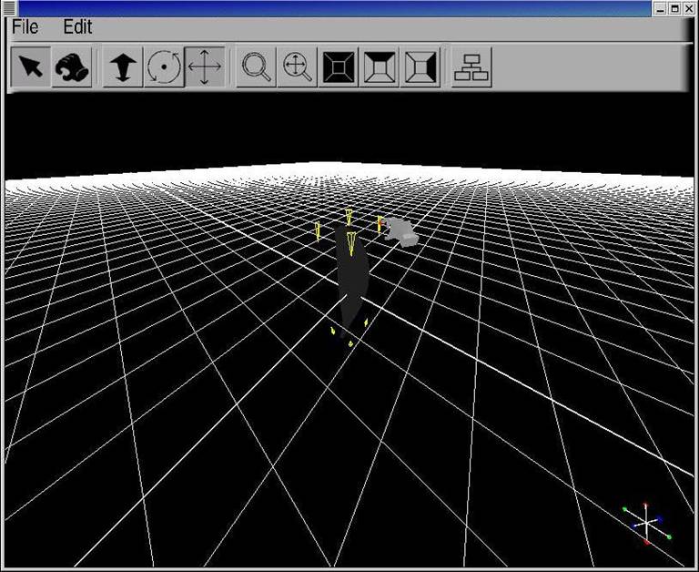Maximize the application window

point(675,8)
